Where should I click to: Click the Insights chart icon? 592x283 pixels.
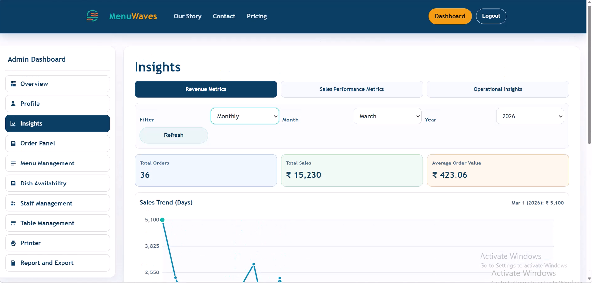pyautogui.click(x=13, y=124)
